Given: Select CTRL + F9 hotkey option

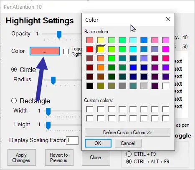Looking at the screenshot, I should point(129,154).
